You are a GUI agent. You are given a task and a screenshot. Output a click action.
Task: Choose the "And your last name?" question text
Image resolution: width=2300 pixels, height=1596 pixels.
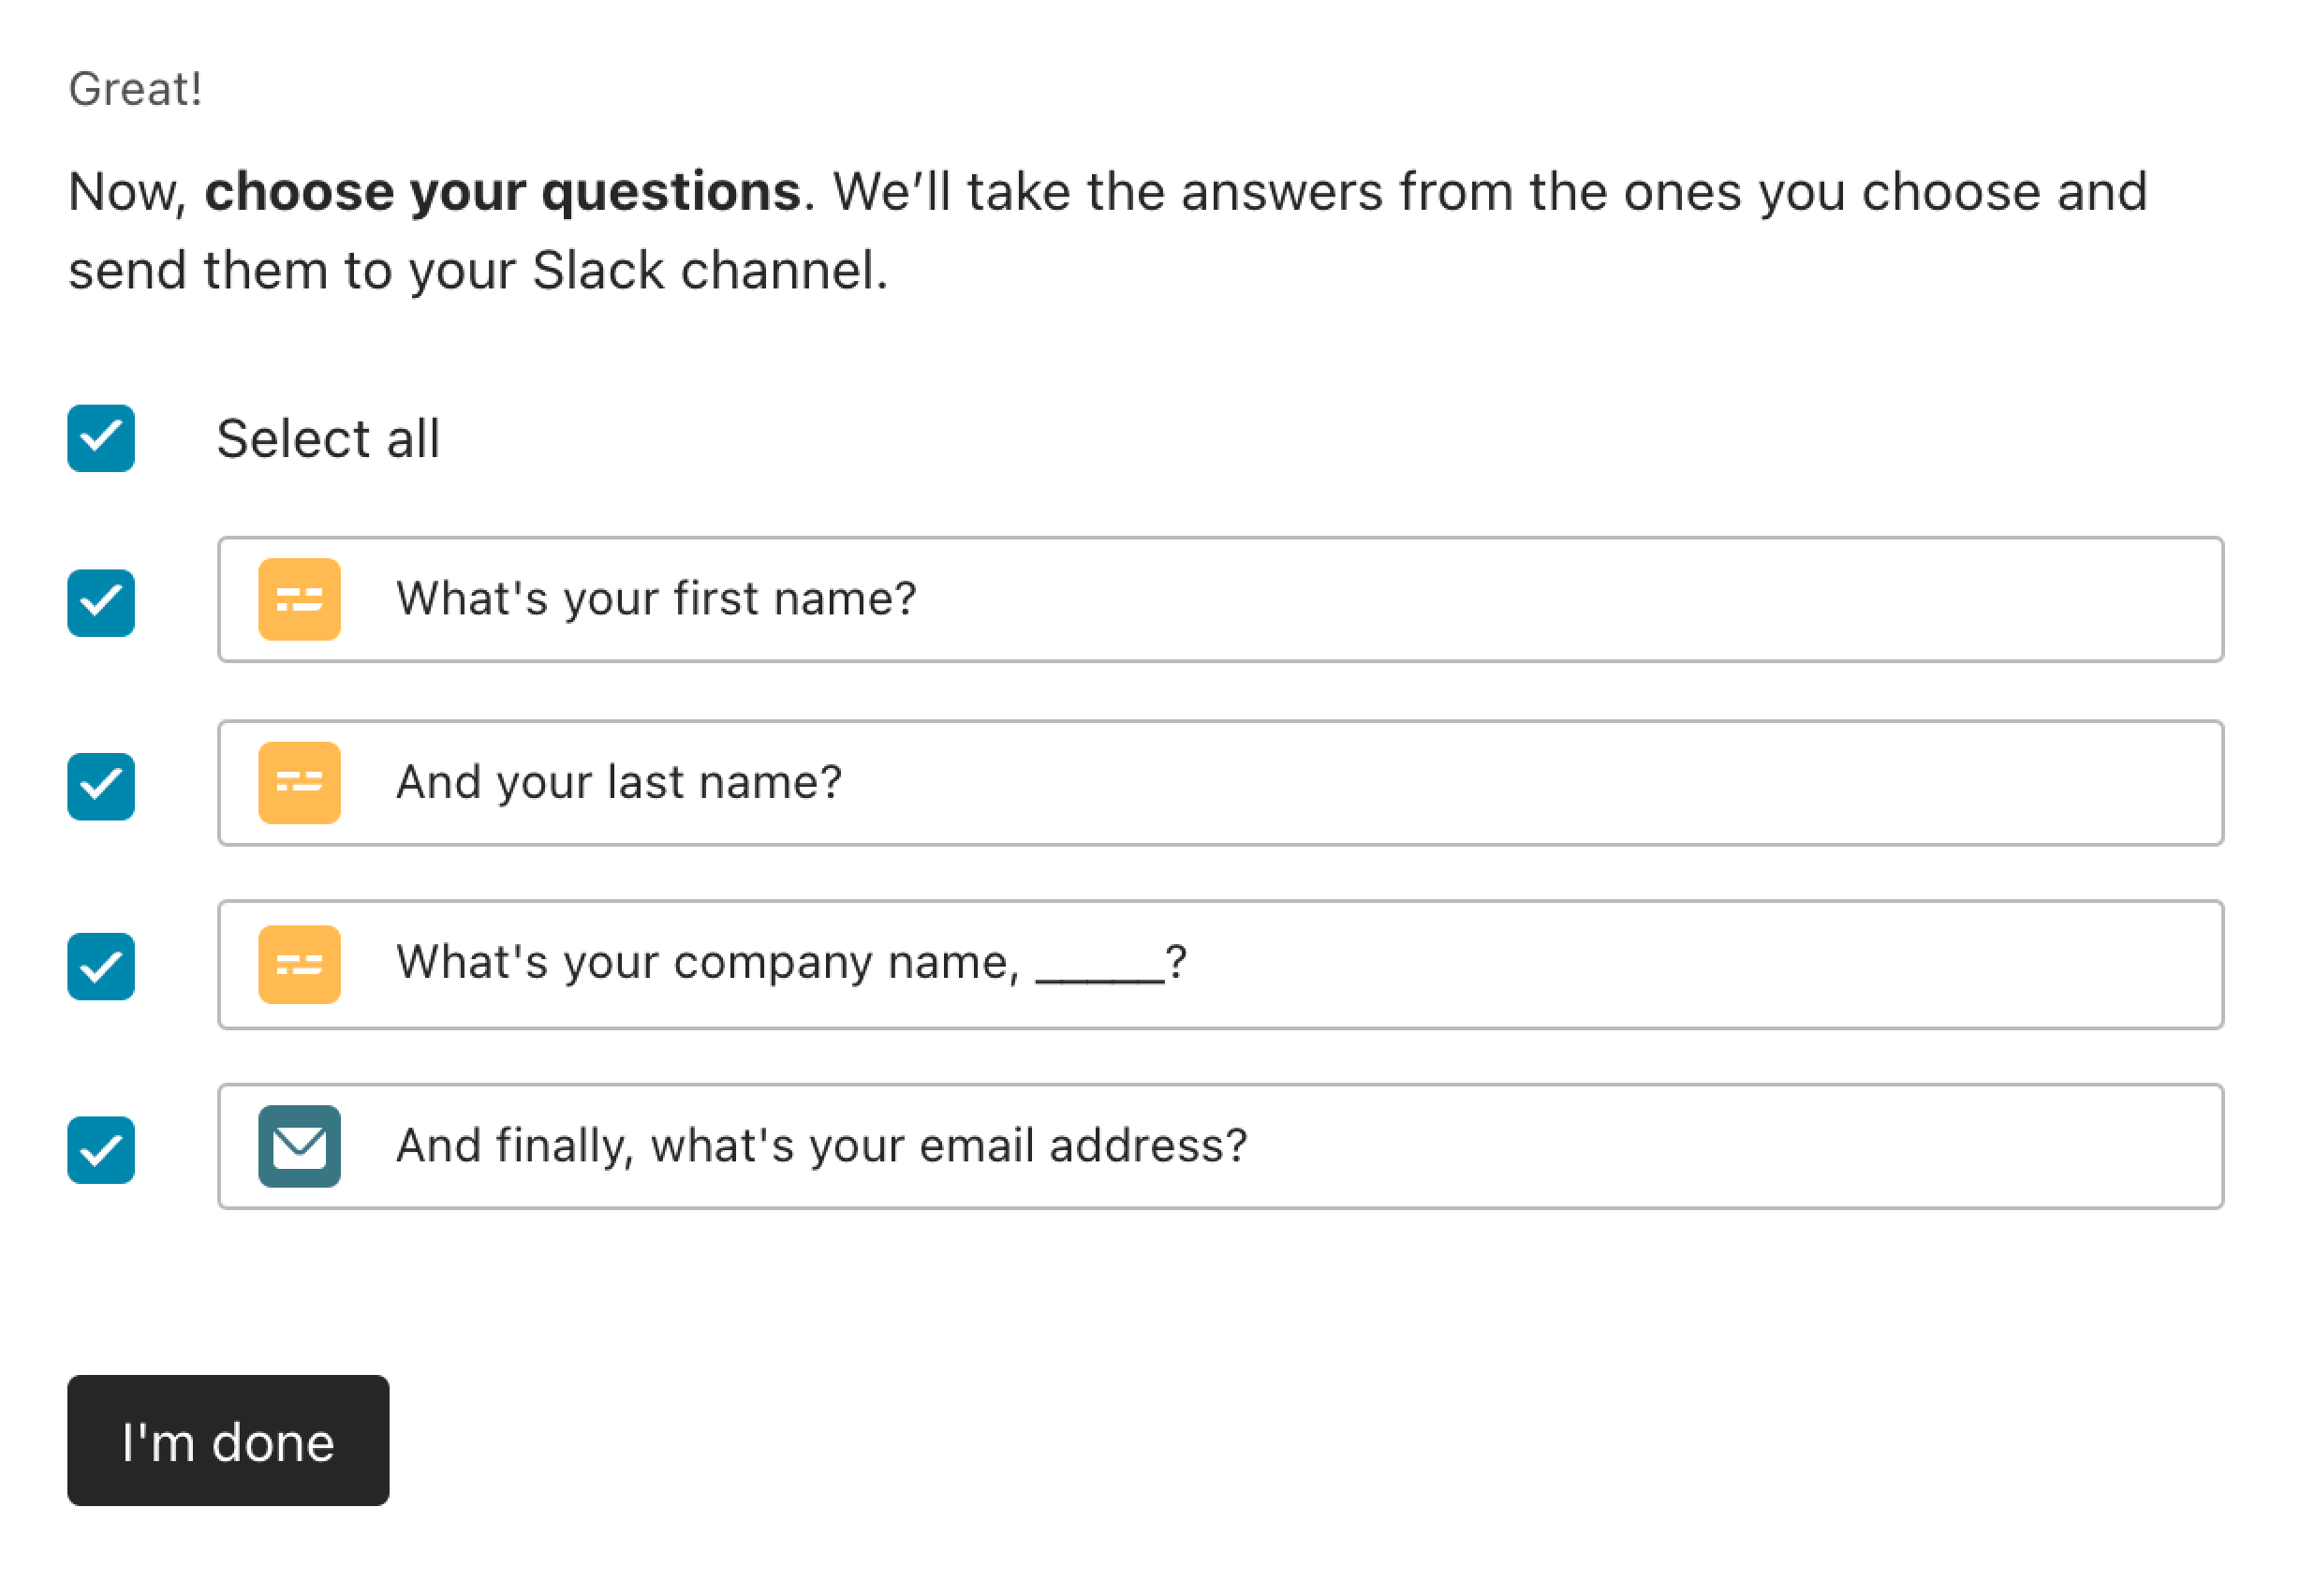(619, 782)
